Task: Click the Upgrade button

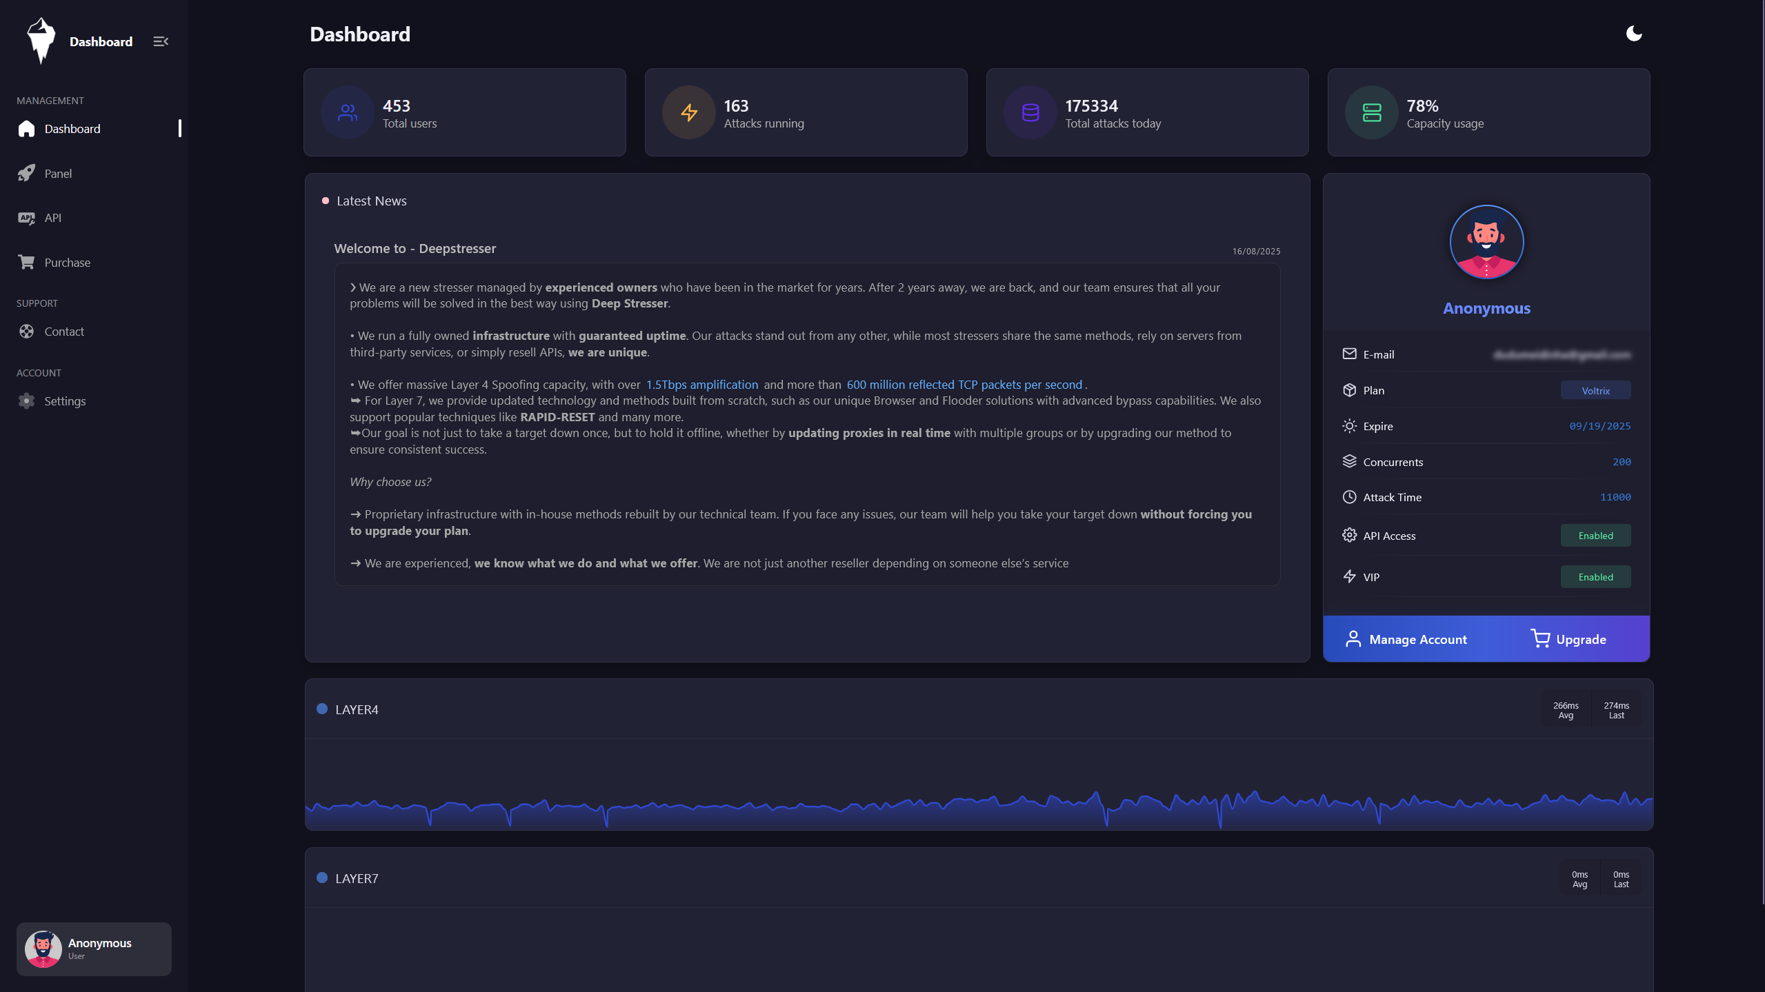Action: pos(1568,639)
